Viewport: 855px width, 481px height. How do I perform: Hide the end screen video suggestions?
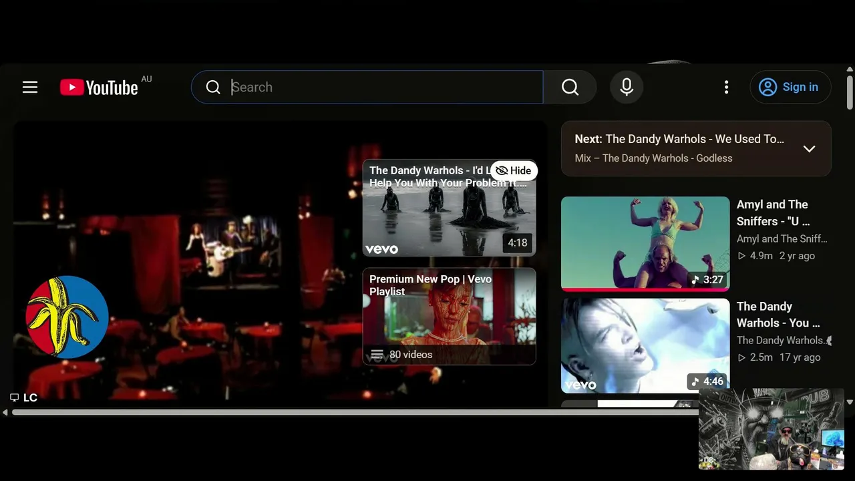click(x=514, y=170)
